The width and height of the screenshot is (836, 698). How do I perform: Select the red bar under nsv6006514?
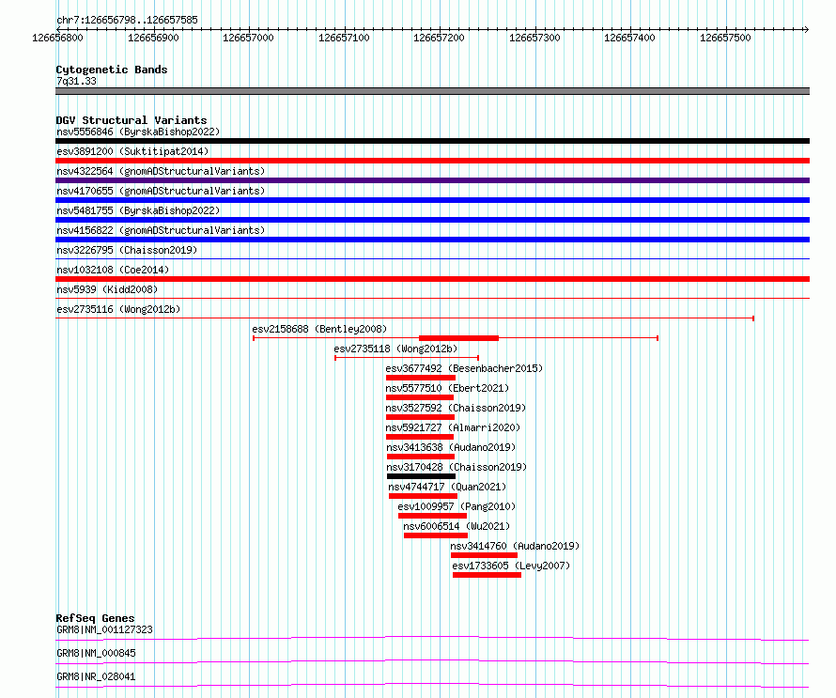click(436, 535)
